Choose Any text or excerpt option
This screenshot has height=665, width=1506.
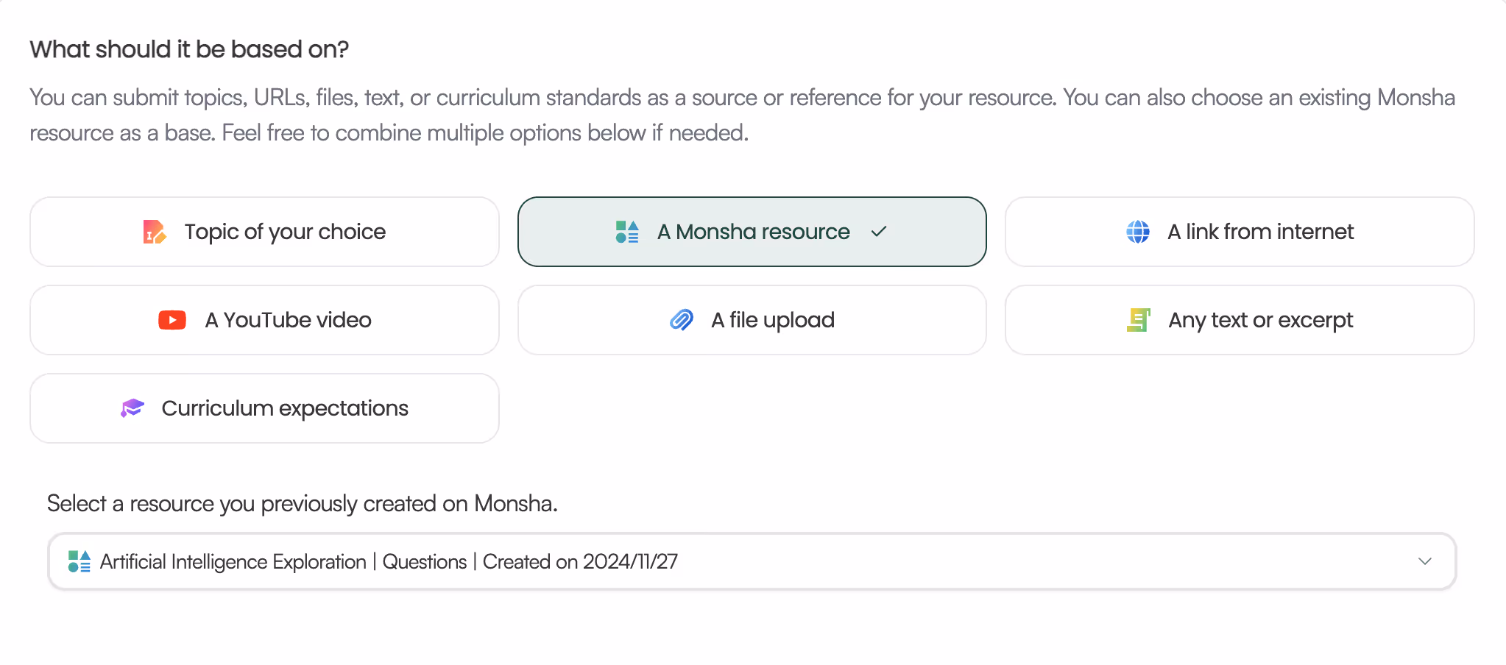(1240, 320)
